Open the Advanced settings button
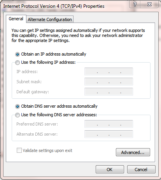Screen dimensions: 161x180 pos(133,152)
